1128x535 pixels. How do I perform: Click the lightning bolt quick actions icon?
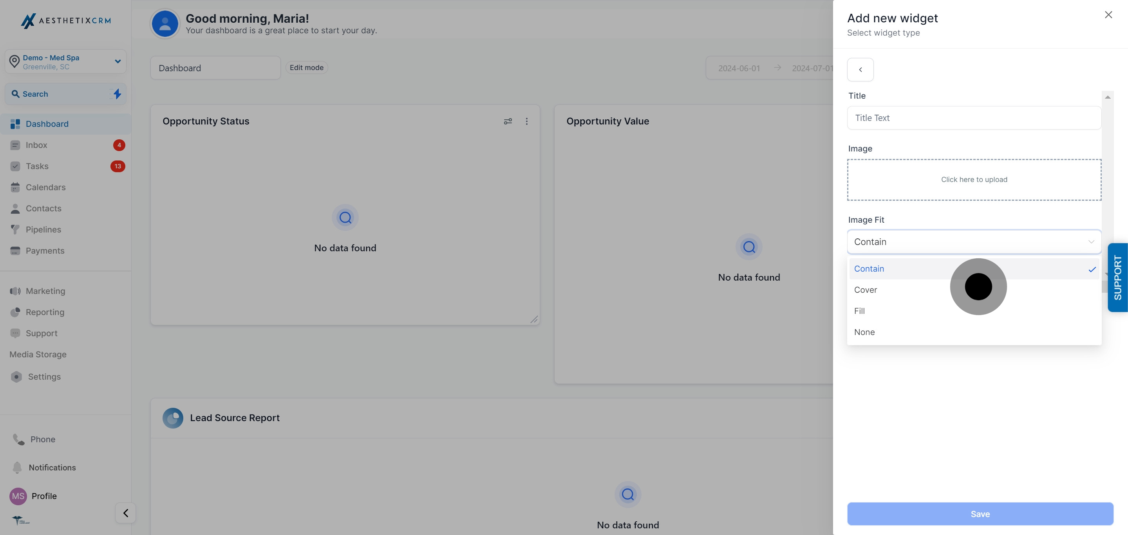117,94
